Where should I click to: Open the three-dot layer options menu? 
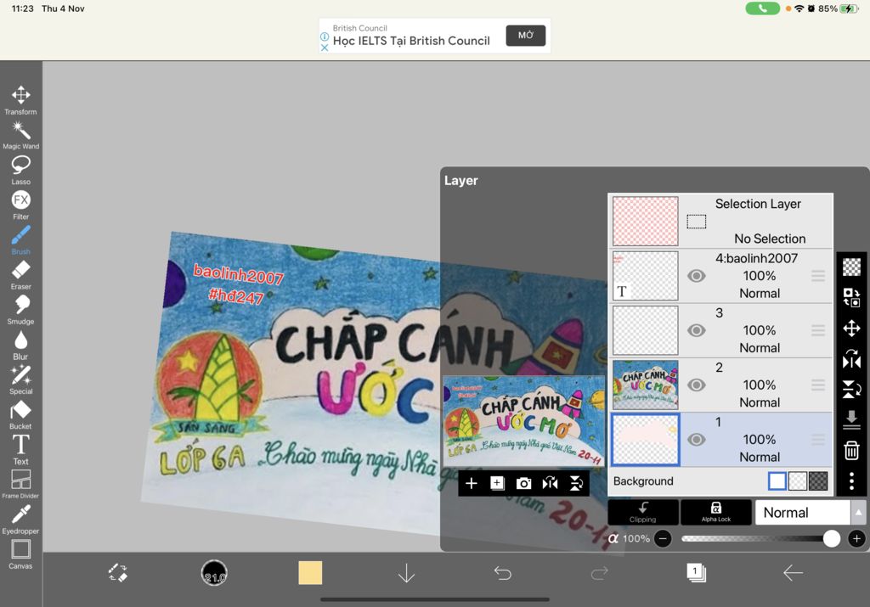coord(851,481)
